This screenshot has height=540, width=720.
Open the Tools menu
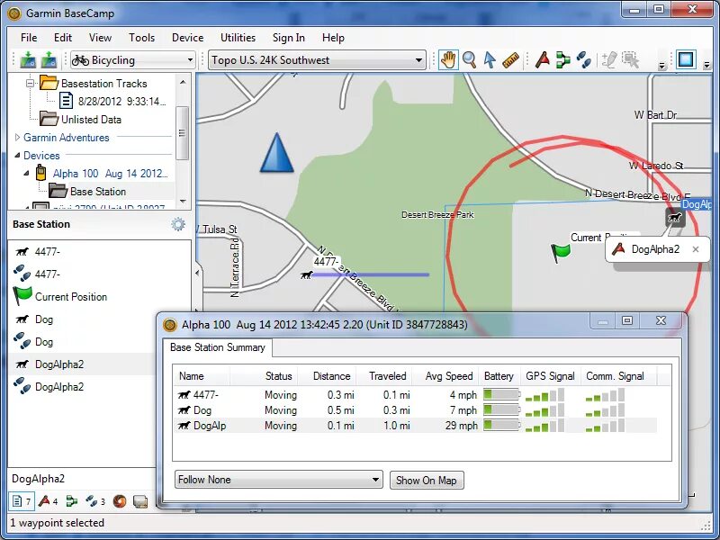tap(141, 38)
